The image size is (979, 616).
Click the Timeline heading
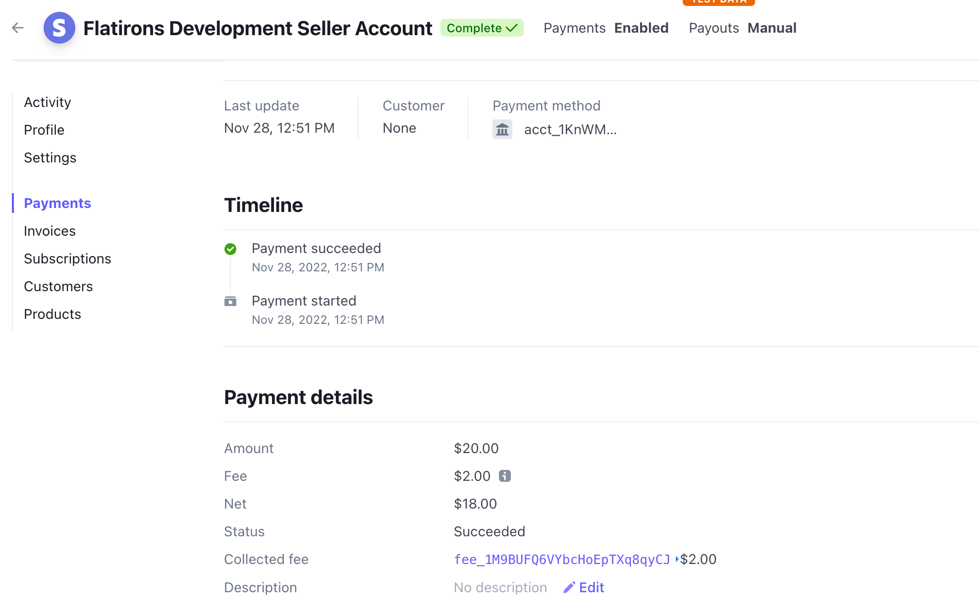(x=263, y=205)
